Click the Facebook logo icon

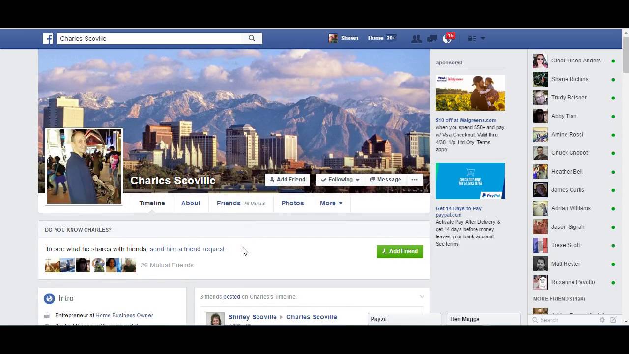tap(48, 38)
